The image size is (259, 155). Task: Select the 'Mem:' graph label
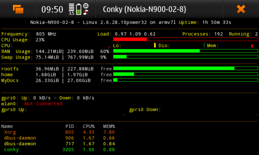coord(212,46)
